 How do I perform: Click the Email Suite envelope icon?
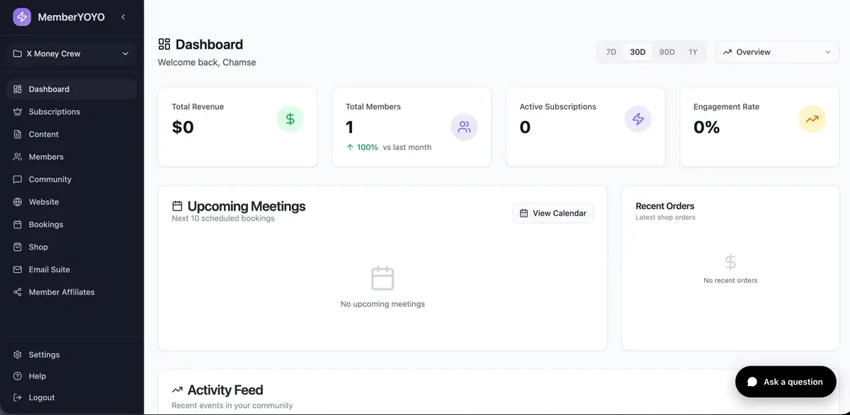point(16,269)
